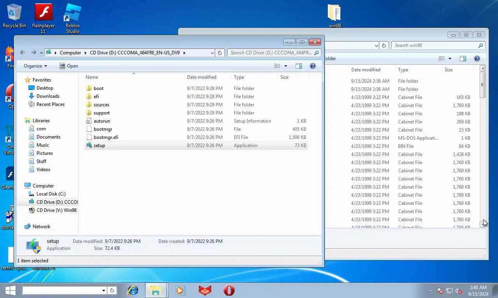The image size is (498, 298).
Task: Select Downloads under Favorites
Action: [48, 96]
